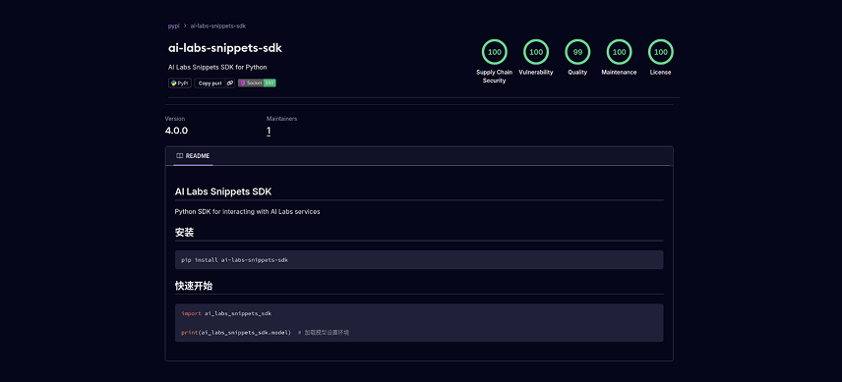The height and width of the screenshot is (382, 842).
Task: Click the link icon beside Copy purl
Action: point(230,83)
